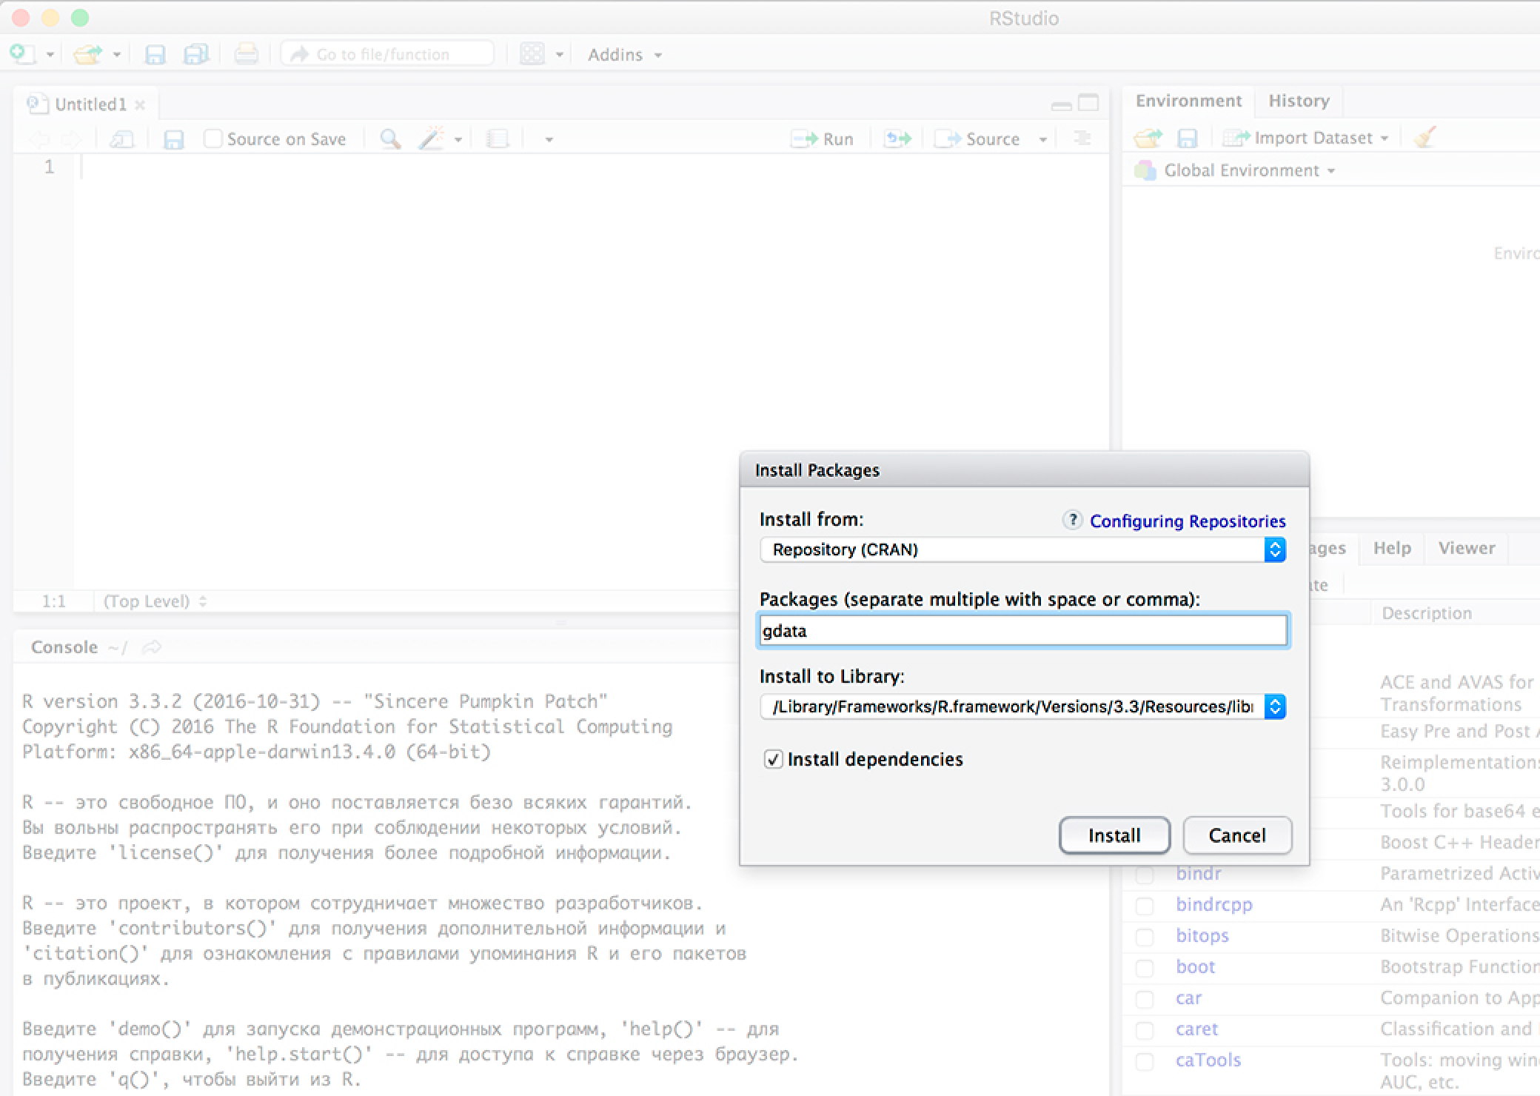Check the boot package checkbox
Image resolution: width=1540 pixels, height=1096 pixels.
pyautogui.click(x=1145, y=968)
